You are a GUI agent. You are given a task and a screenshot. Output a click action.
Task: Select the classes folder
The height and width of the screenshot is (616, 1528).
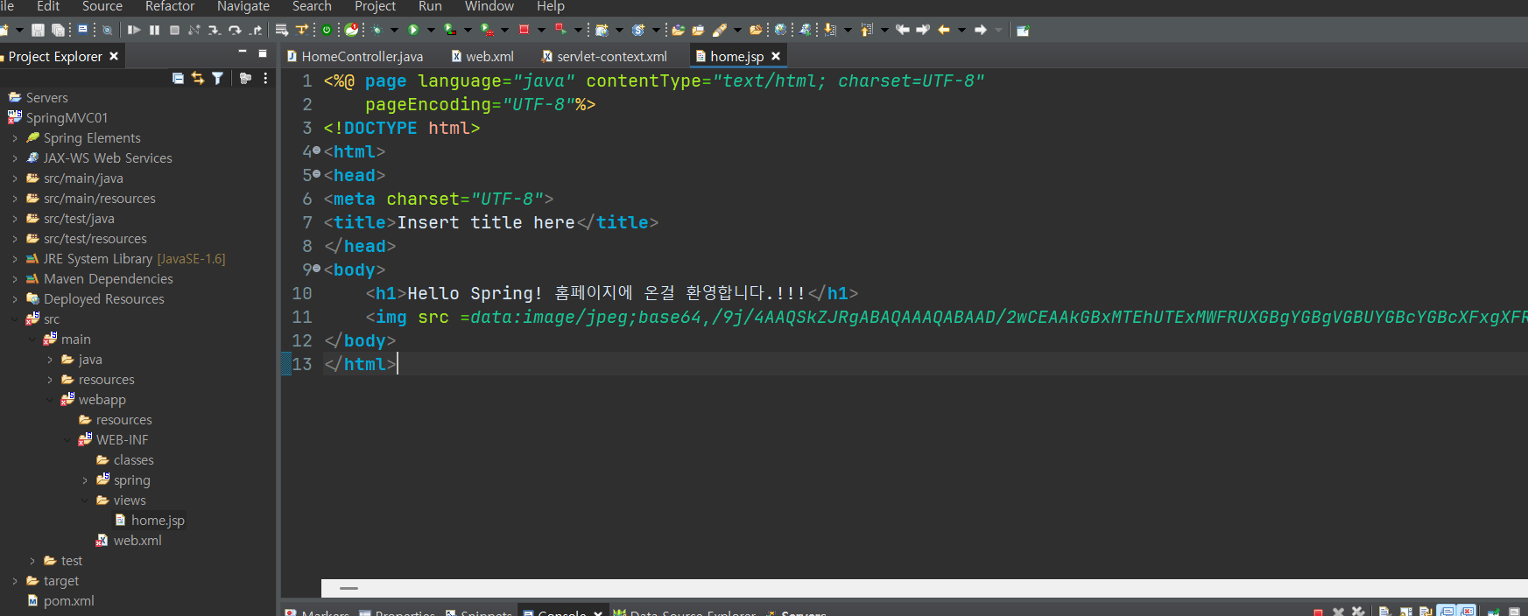125,460
